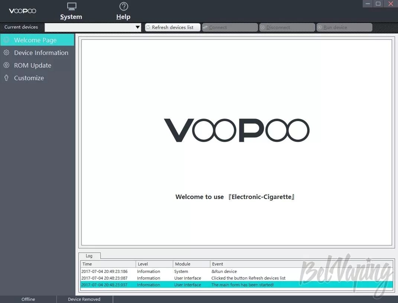Image resolution: width=398 pixels, height=303 pixels.
Task: Click the Time column header in the log
Action: coord(108,264)
